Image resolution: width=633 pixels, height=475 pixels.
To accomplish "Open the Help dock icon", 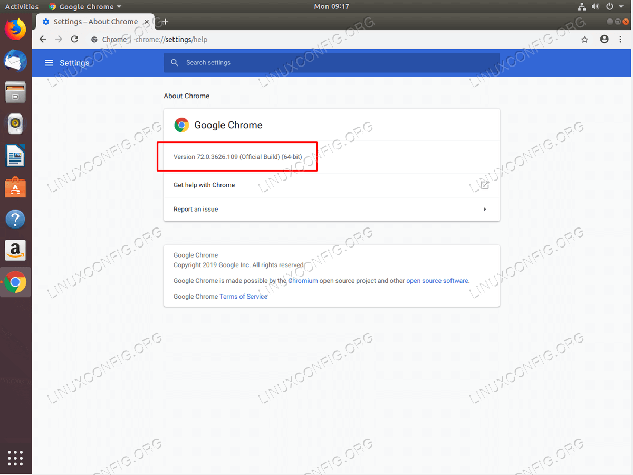I will (x=15, y=219).
